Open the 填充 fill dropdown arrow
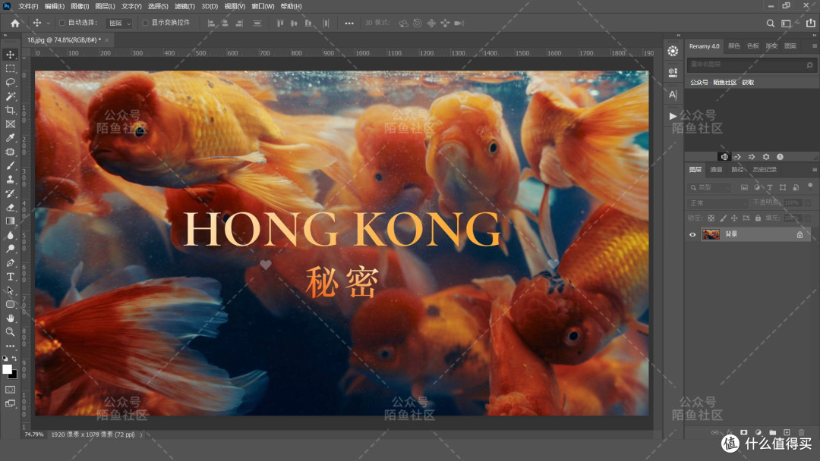The image size is (820, 461). point(807,218)
